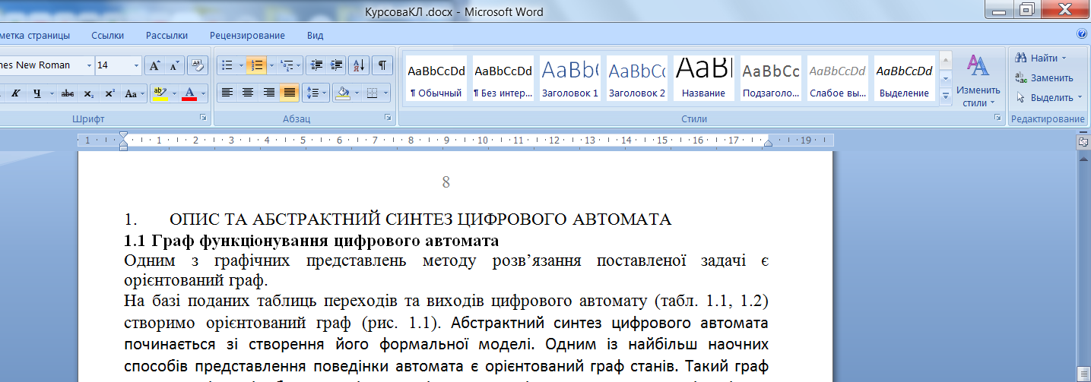Align text right

click(x=268, y=93)
